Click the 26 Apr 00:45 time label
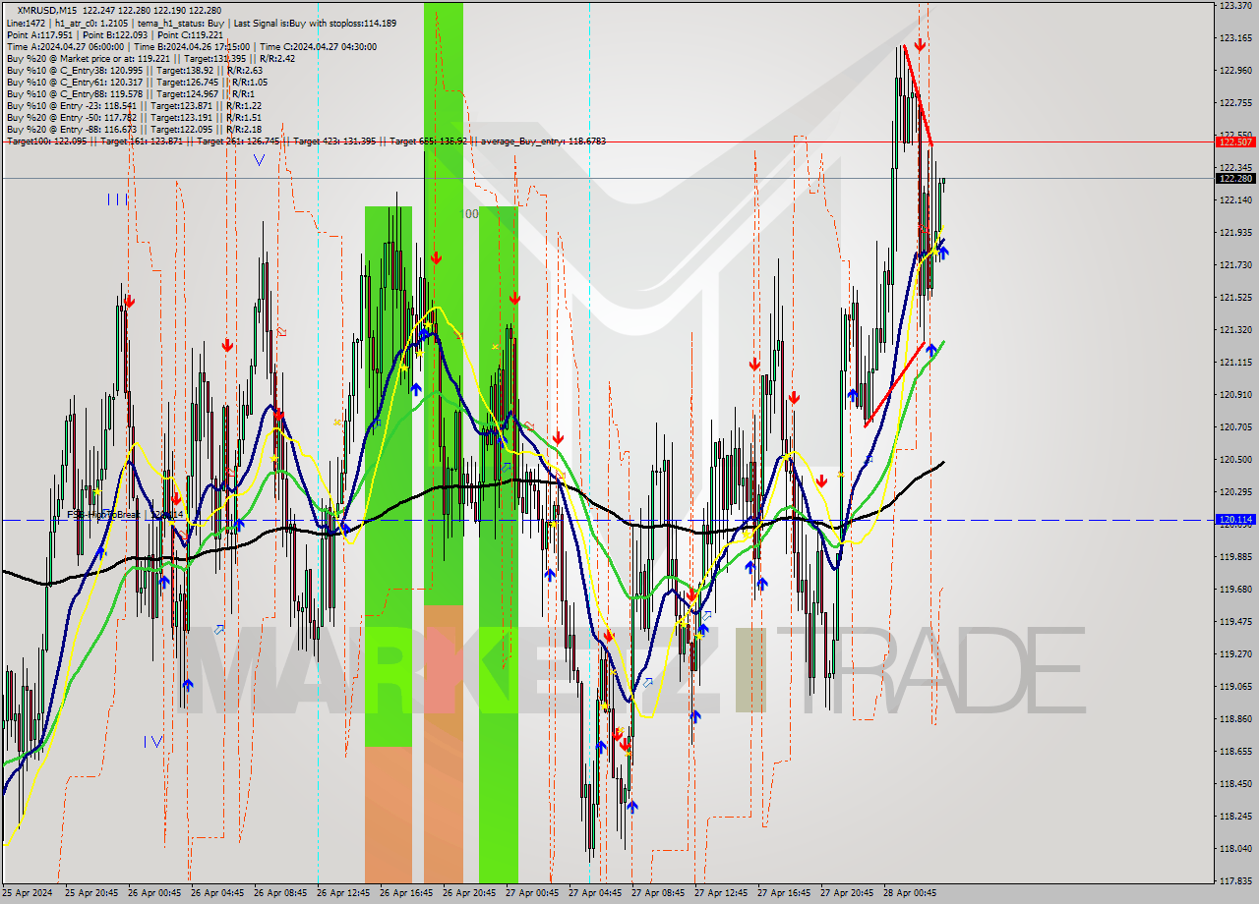 (155, 893)
